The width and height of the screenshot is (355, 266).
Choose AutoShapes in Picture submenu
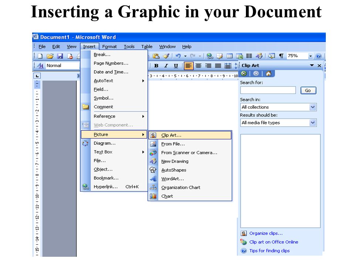190,170
